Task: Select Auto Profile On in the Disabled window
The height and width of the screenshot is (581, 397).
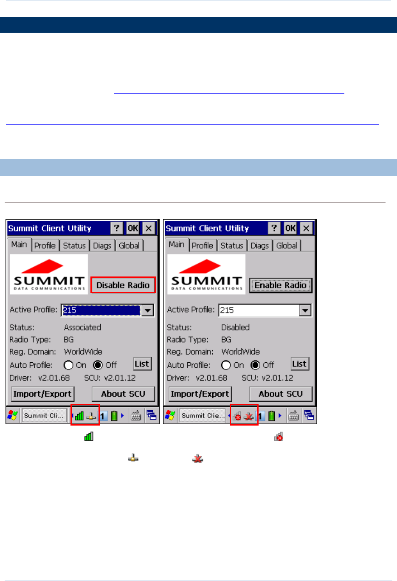Action: [226, 365]
